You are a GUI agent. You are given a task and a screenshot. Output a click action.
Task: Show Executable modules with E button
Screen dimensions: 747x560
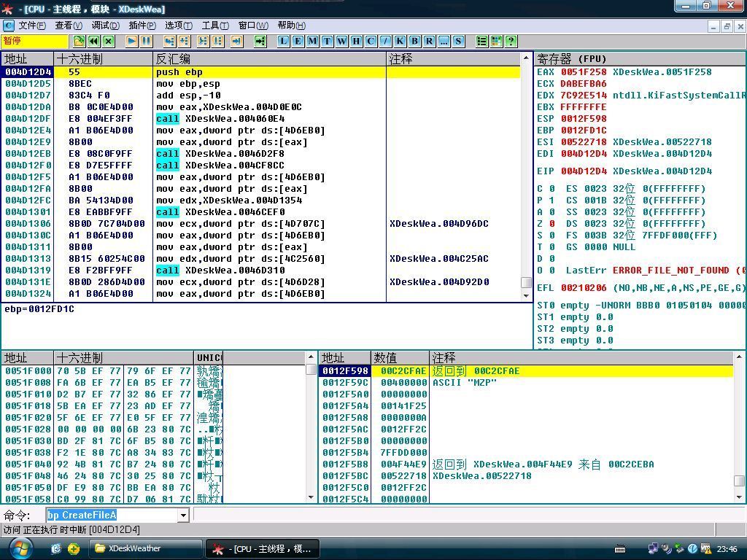tap(298, 42)
